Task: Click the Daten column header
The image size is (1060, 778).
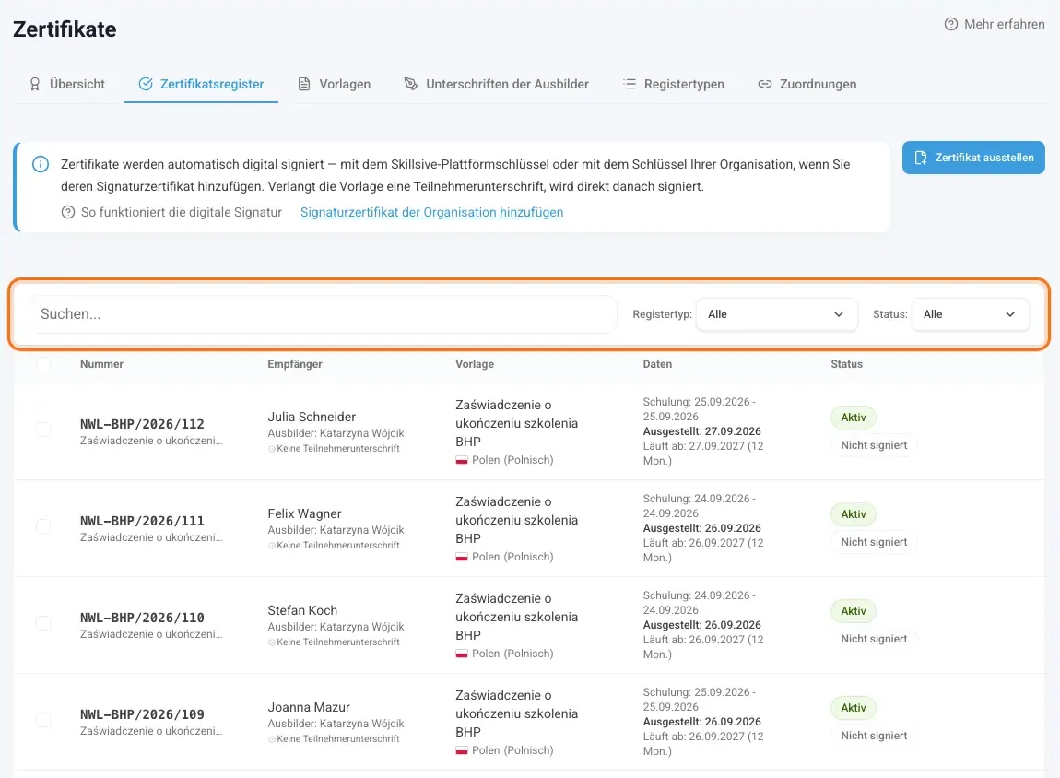Action: tap(657, 364)
